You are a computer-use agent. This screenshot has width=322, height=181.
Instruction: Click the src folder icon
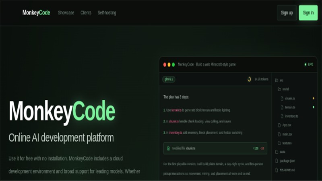pyautogui.click(x=277, y=80)
